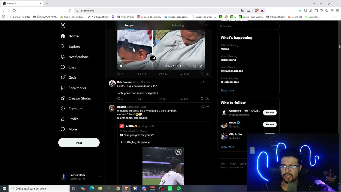
Task: Switch to the Following tab
Action: coord(178,25)
